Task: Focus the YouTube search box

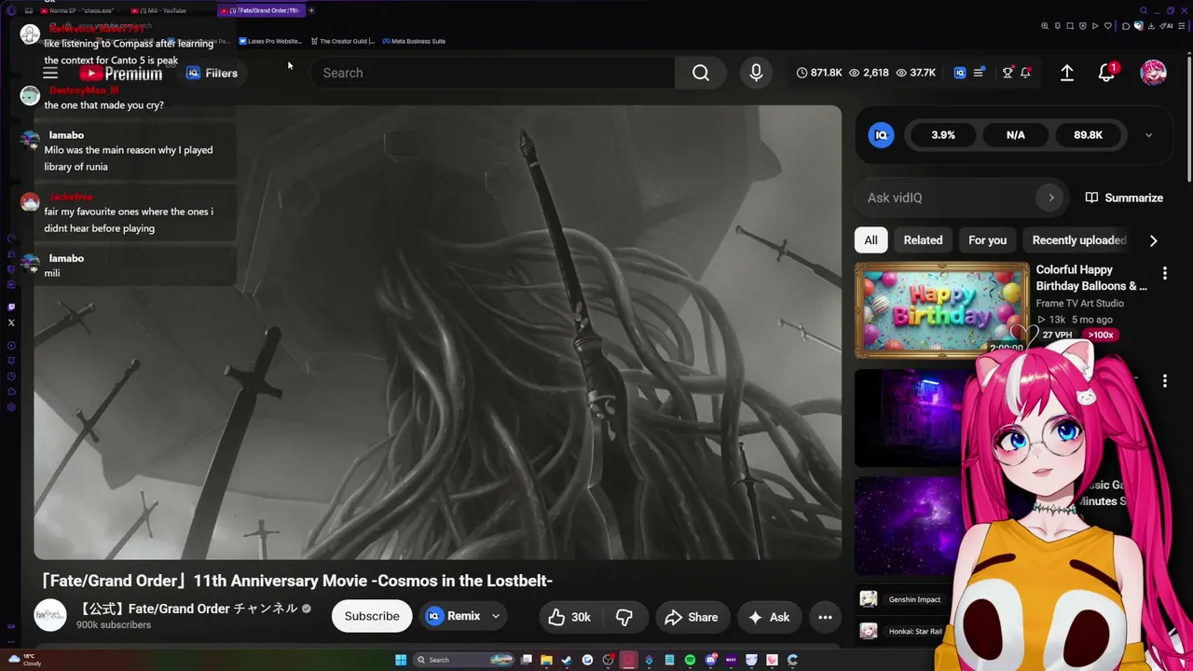Action: (x=492, y=73)
